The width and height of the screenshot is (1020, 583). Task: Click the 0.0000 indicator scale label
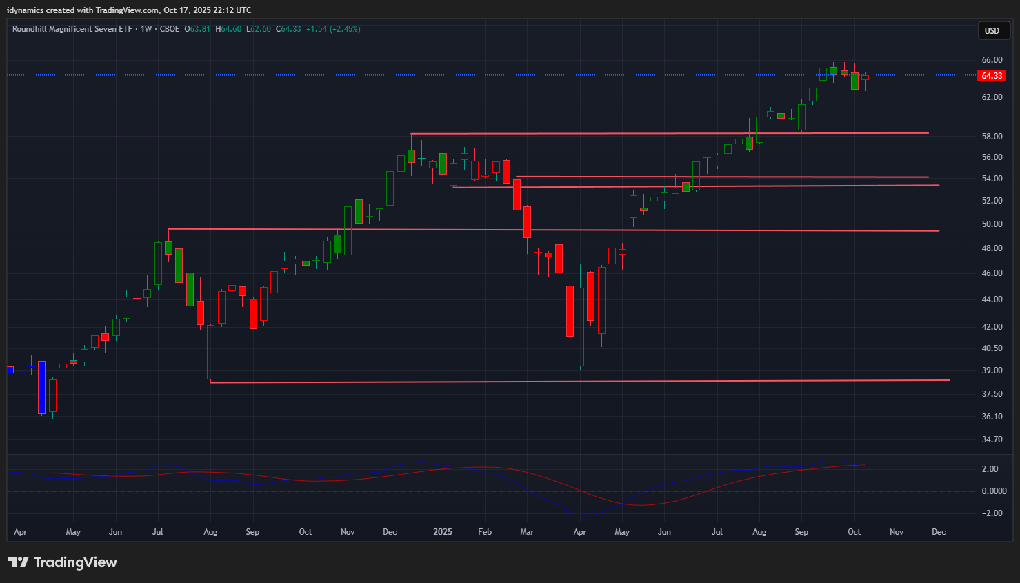click(994, 491)
